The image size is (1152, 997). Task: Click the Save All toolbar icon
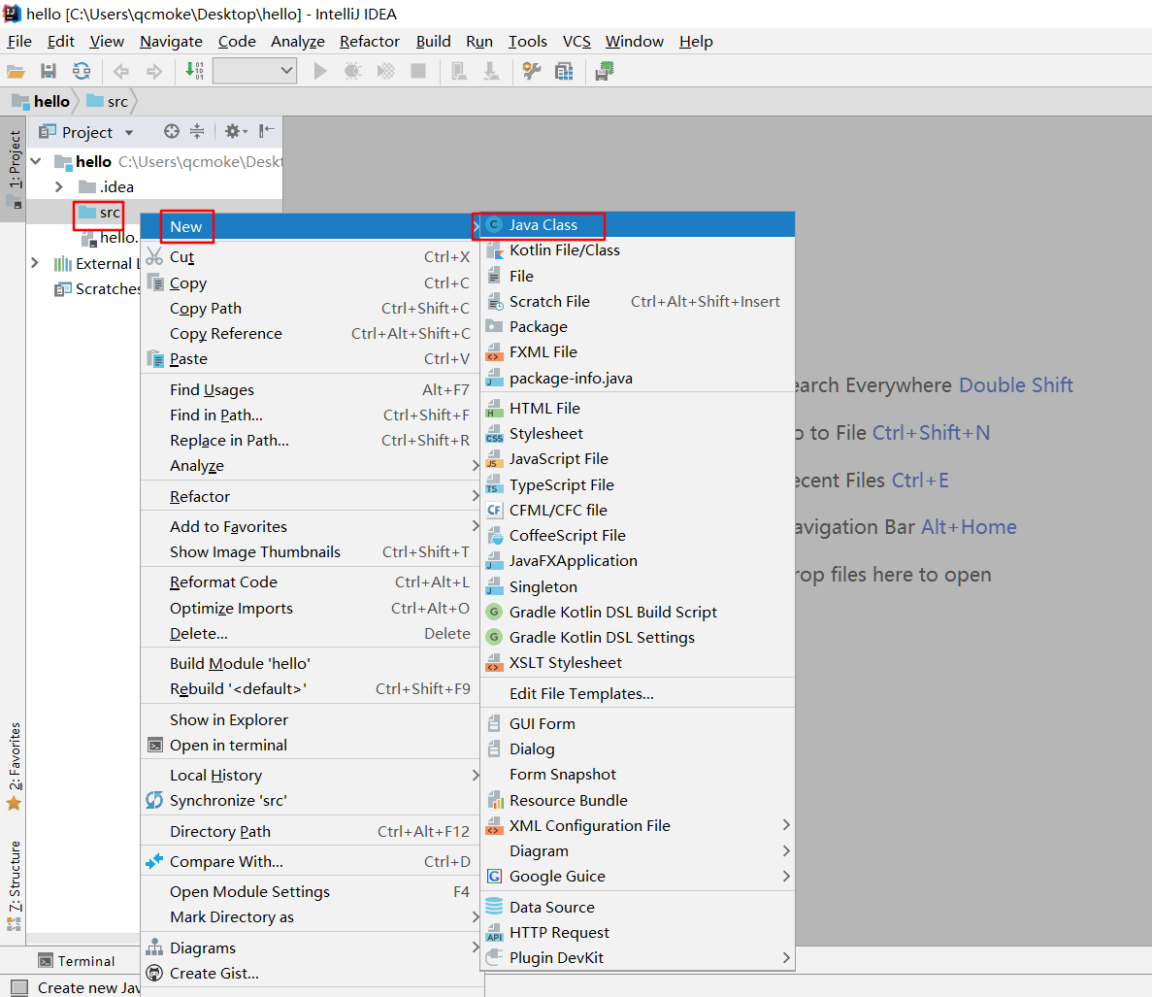coord(49,71)
